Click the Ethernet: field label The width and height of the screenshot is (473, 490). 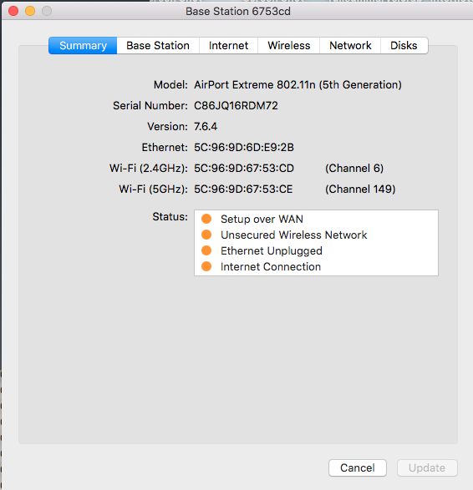(x=165, y=148)
